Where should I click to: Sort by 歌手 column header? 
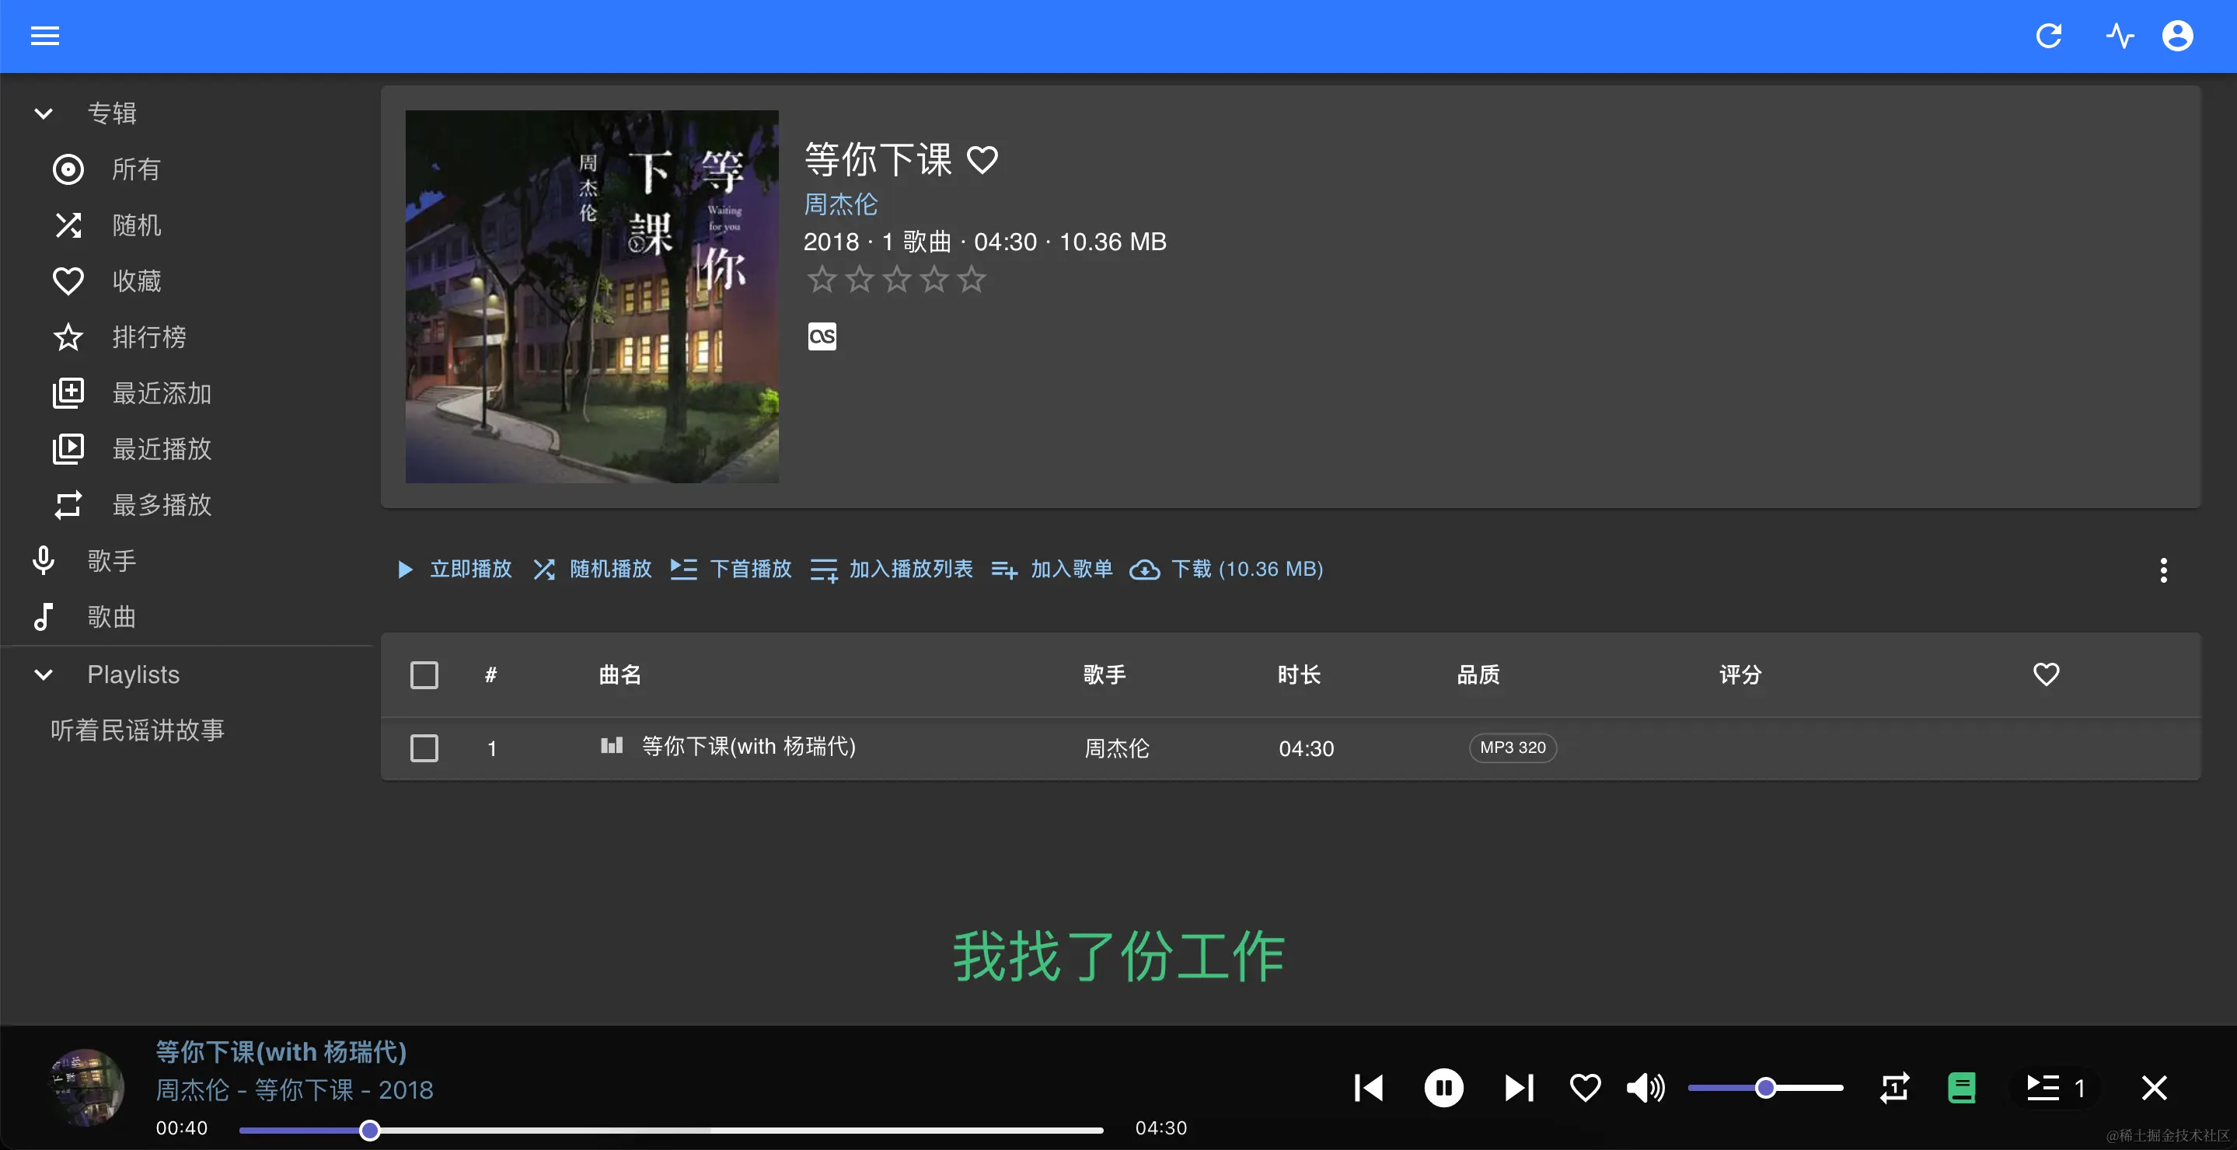click(x=1105, y=674)
